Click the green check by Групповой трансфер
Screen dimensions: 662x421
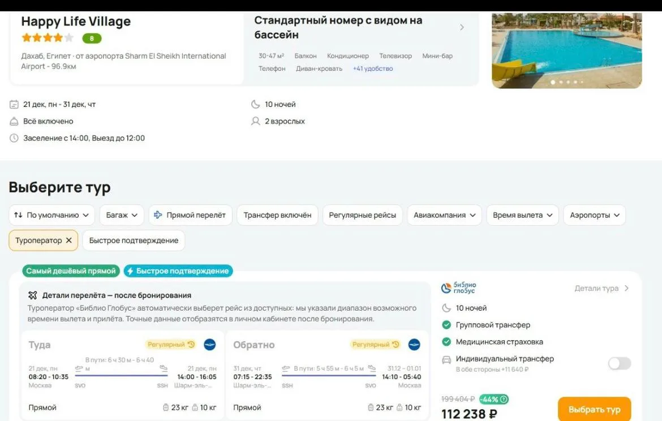[446, 325]
